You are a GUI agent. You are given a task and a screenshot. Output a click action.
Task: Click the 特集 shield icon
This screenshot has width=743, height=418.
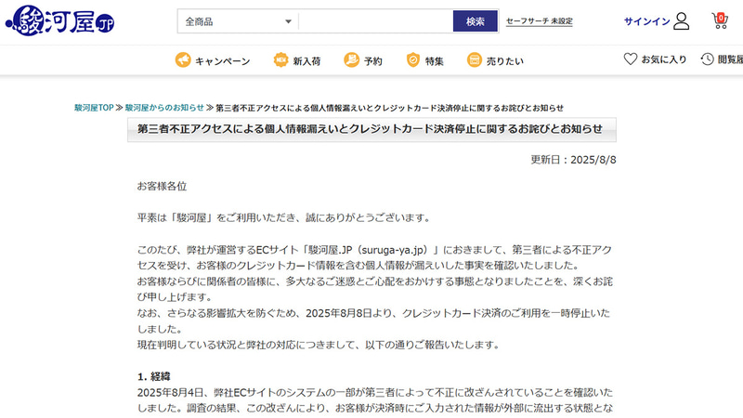pyautogui.click(x=413, y=60)
